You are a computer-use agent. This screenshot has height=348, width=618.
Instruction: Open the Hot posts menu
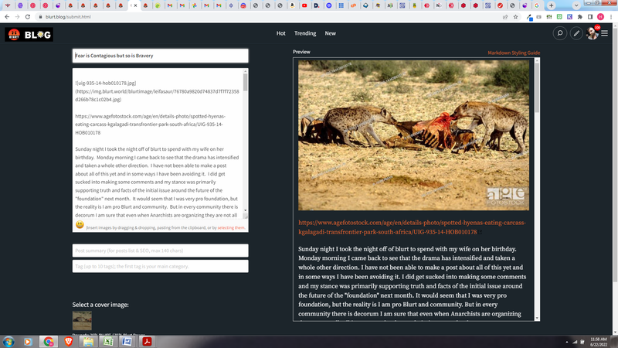coord(280,33)
